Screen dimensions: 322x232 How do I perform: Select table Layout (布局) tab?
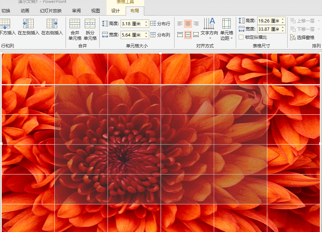[135, 10]
